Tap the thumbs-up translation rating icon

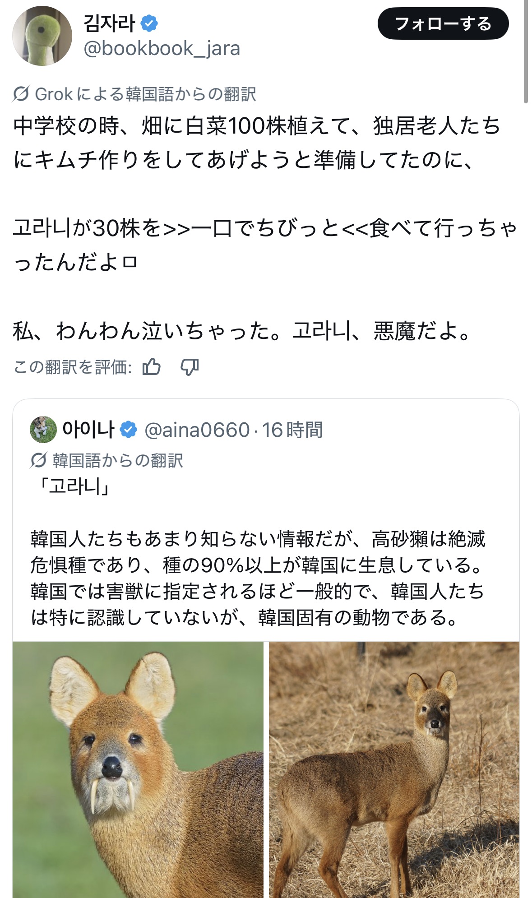click(x=152, y=367)
